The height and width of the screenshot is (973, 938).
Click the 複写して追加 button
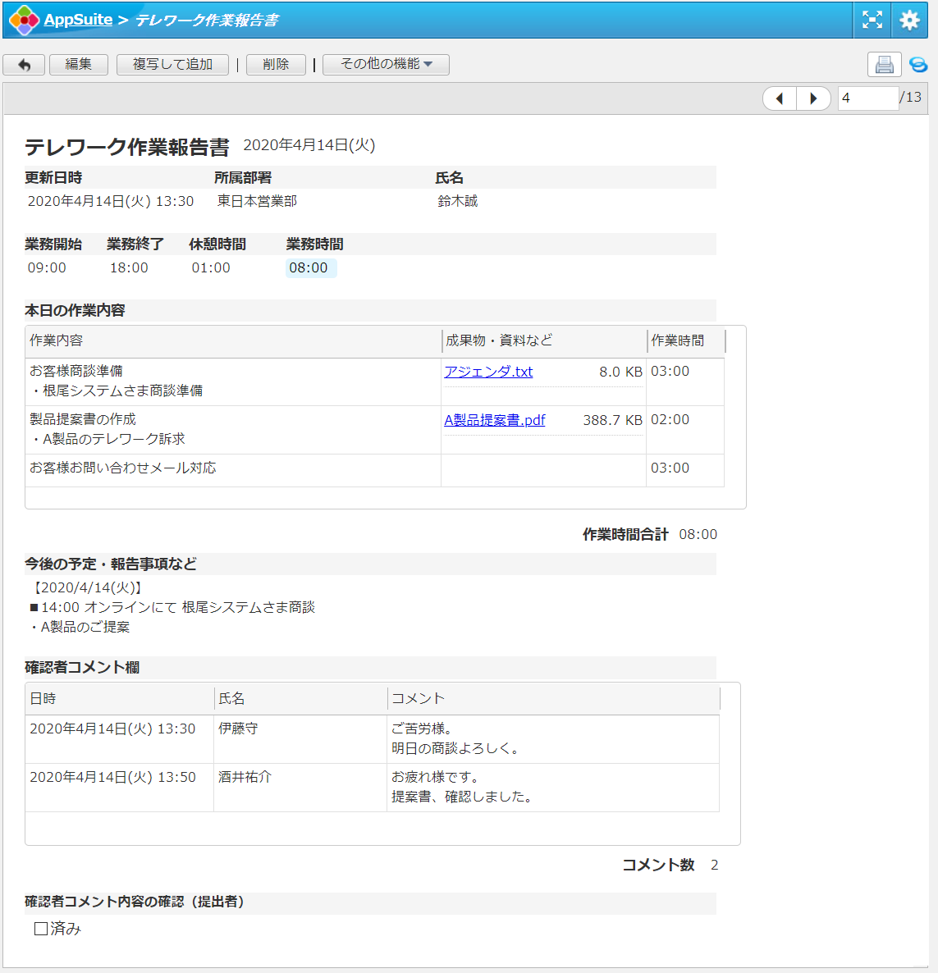172,64
